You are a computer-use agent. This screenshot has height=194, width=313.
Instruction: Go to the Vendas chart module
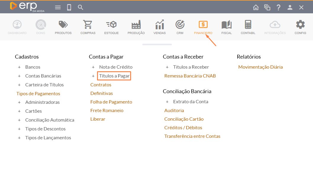(x=159, y=25)
